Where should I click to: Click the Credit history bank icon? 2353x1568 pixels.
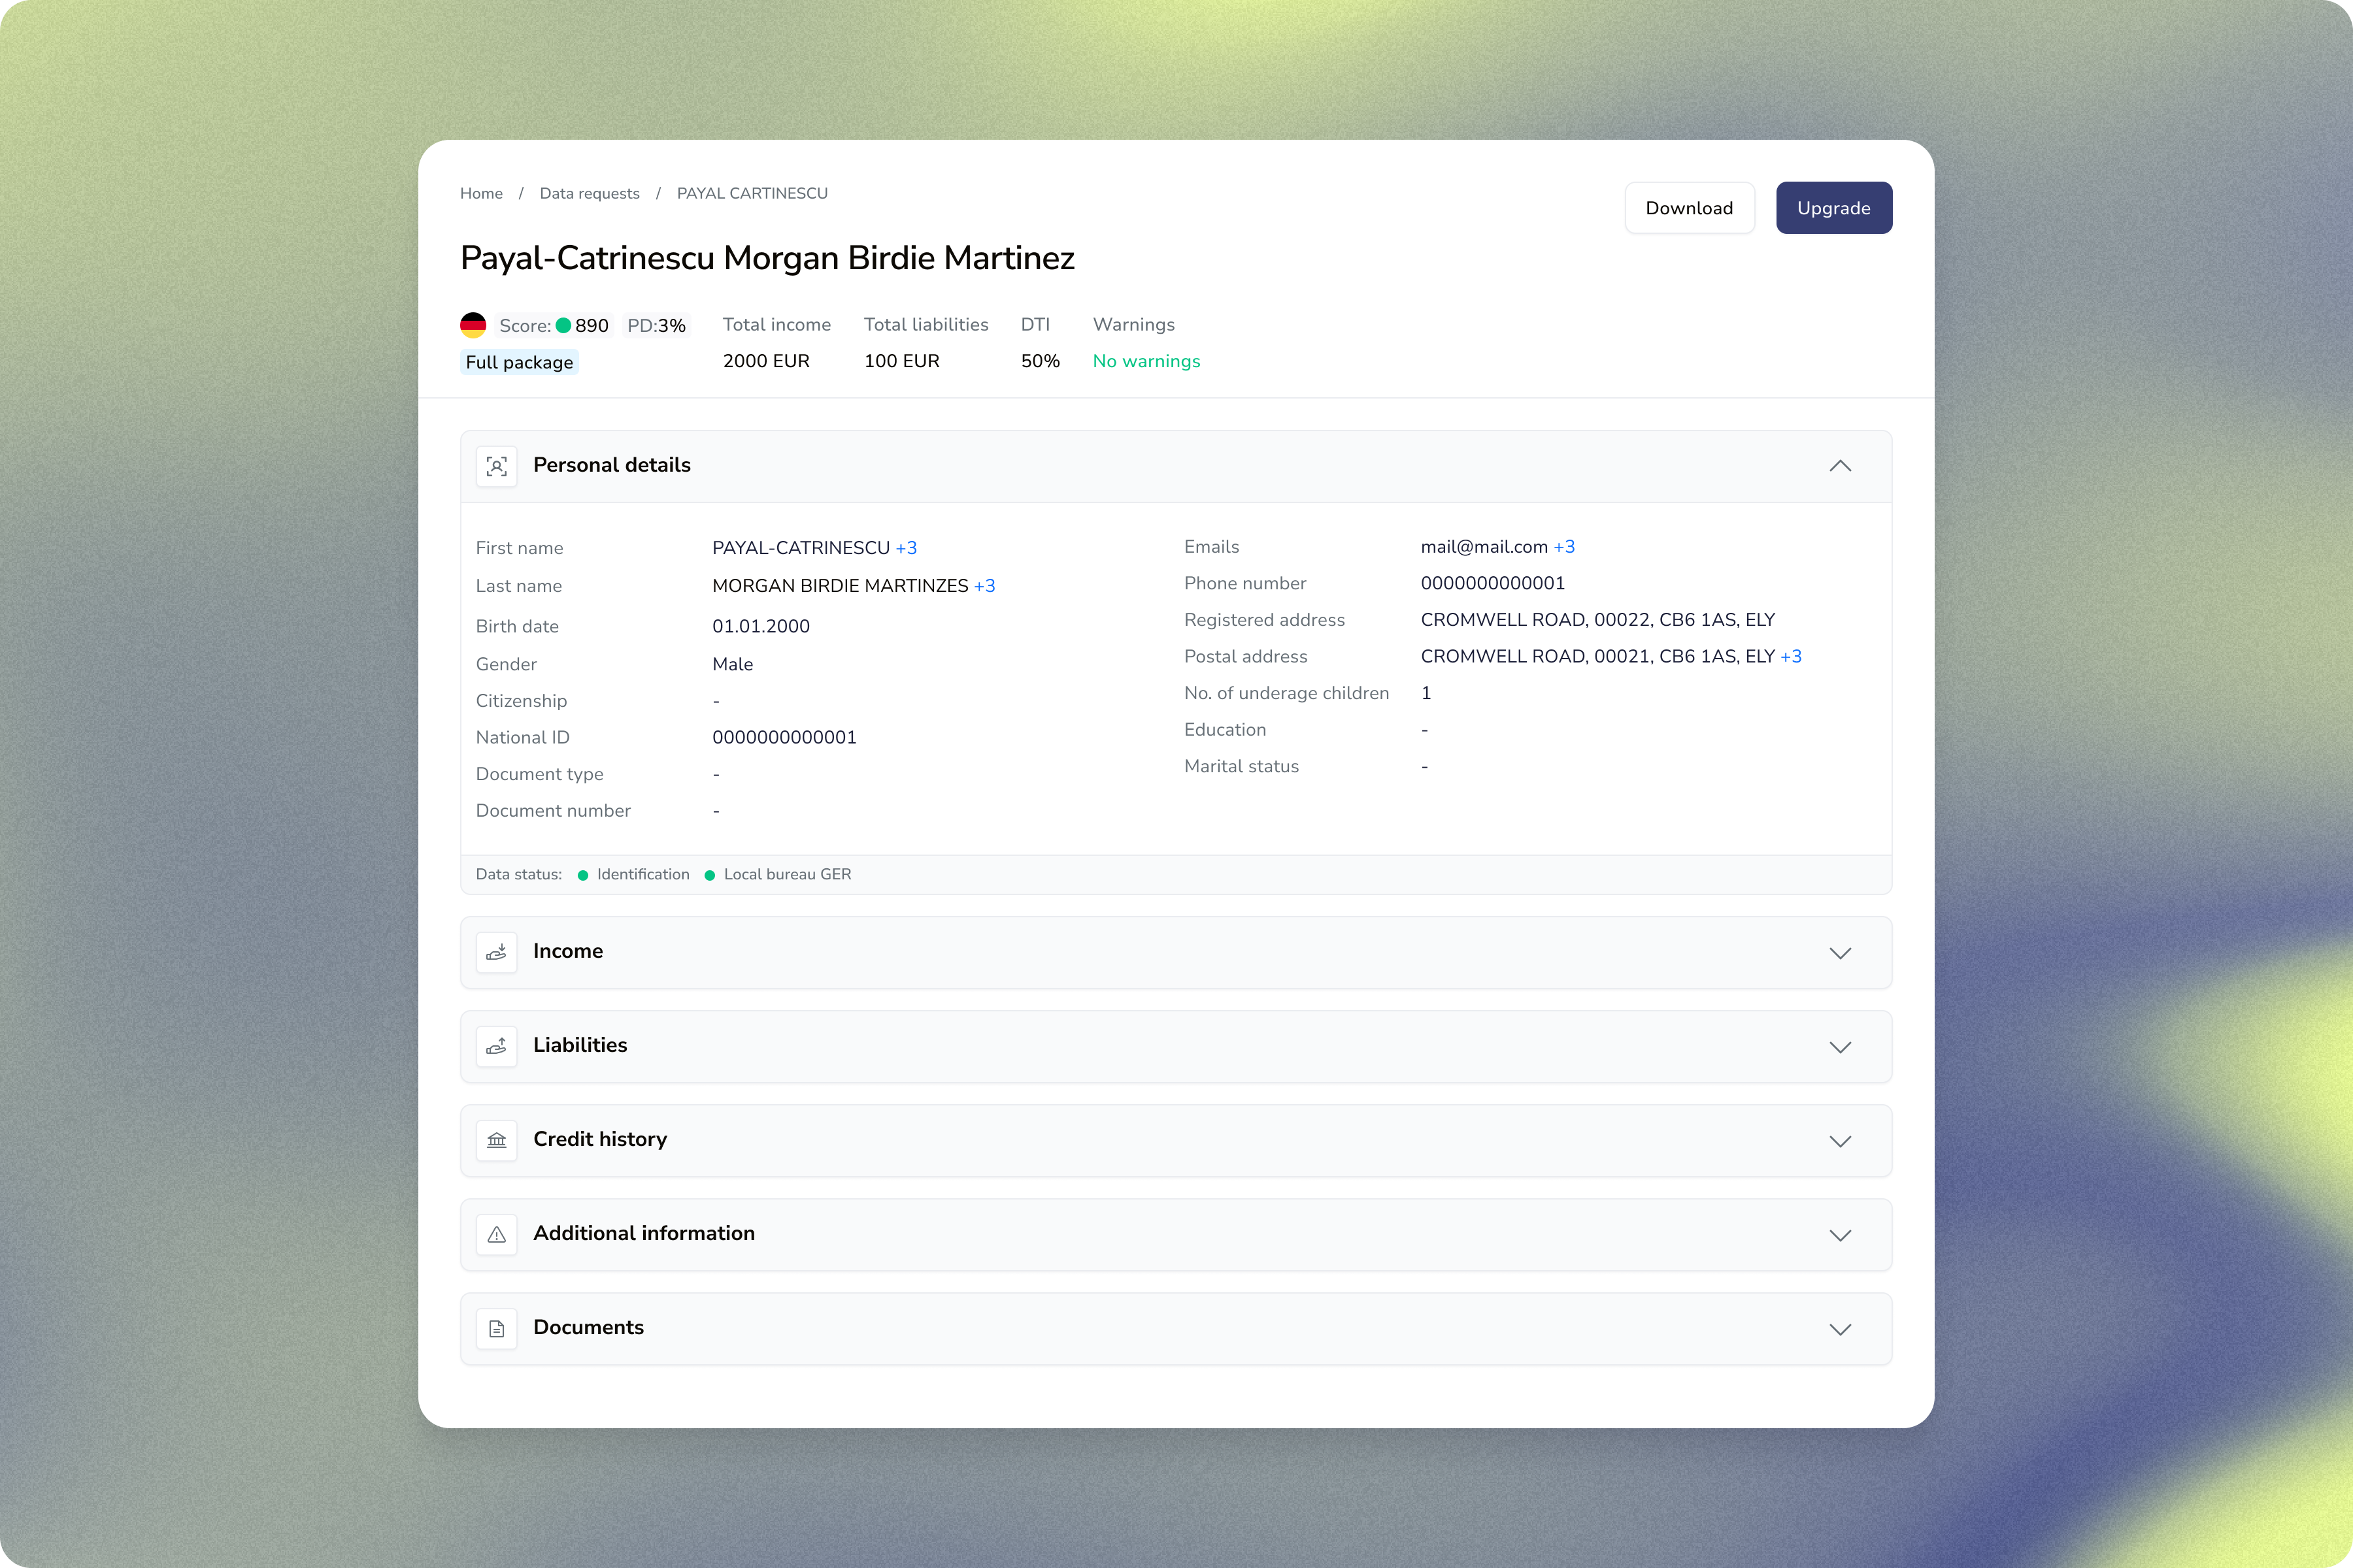pos(496,1140)
